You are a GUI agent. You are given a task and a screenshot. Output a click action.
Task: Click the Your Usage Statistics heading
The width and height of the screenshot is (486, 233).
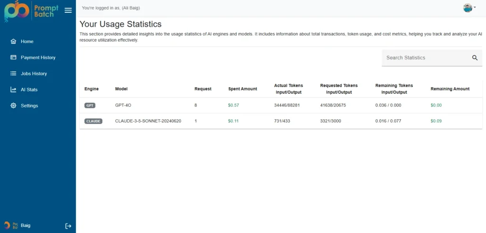pyautogui.click(x=121, y=24)
